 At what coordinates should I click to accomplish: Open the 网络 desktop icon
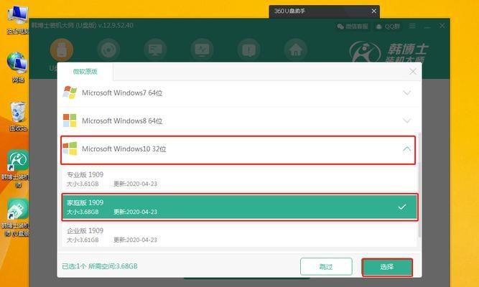click(18, 67)
